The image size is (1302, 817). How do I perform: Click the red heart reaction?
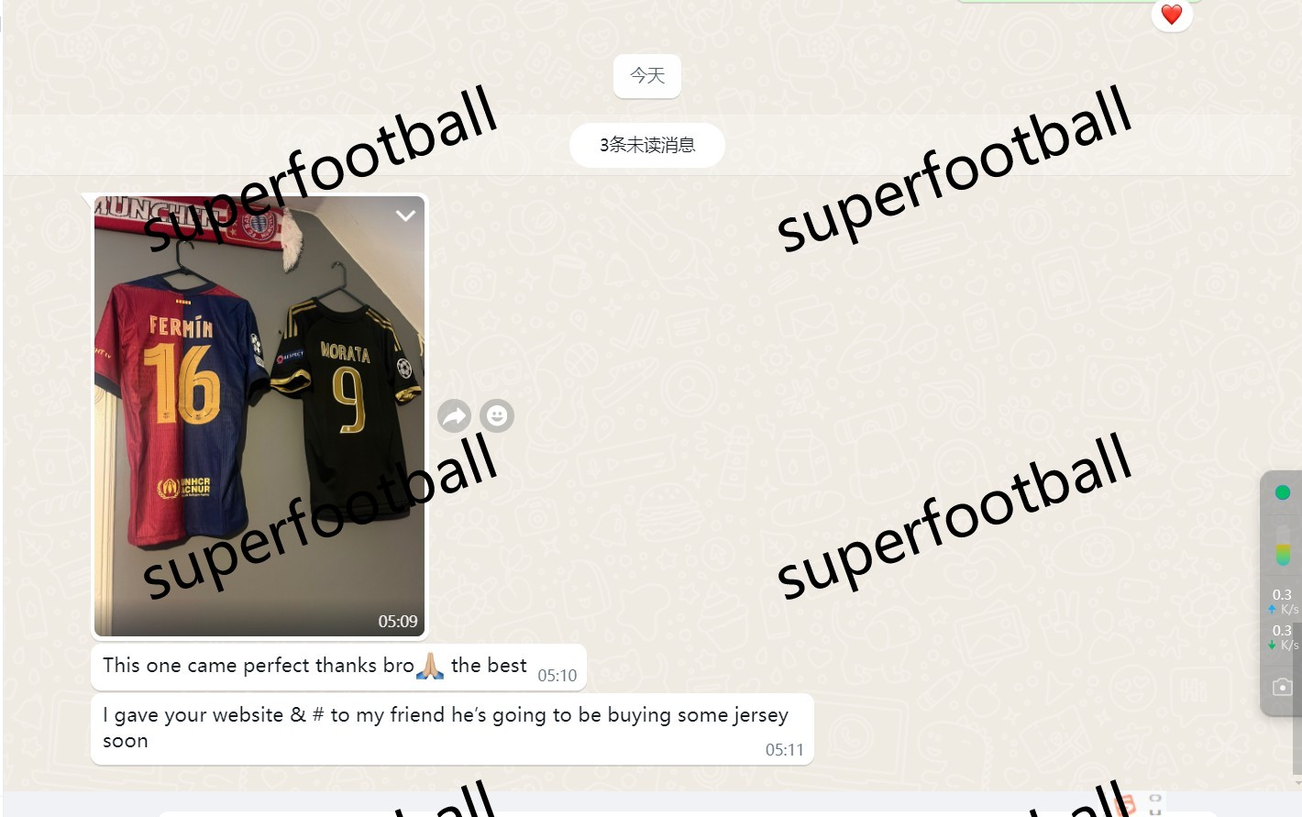point(1172,15)
